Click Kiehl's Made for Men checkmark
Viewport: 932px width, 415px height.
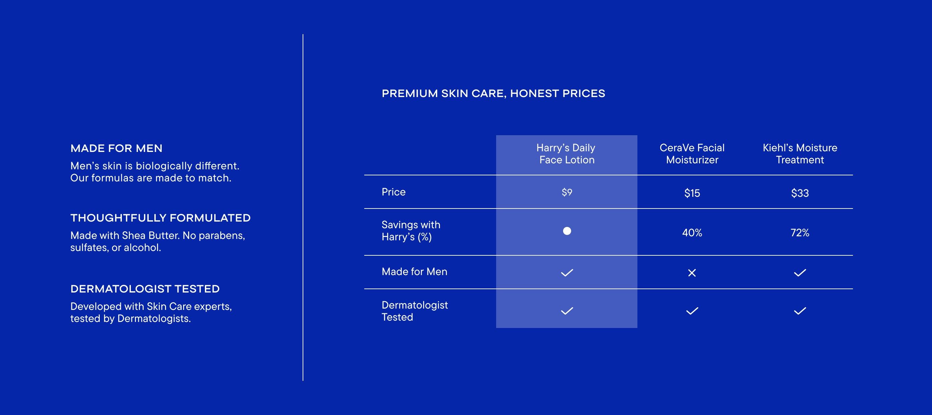(x=799, y=273)
